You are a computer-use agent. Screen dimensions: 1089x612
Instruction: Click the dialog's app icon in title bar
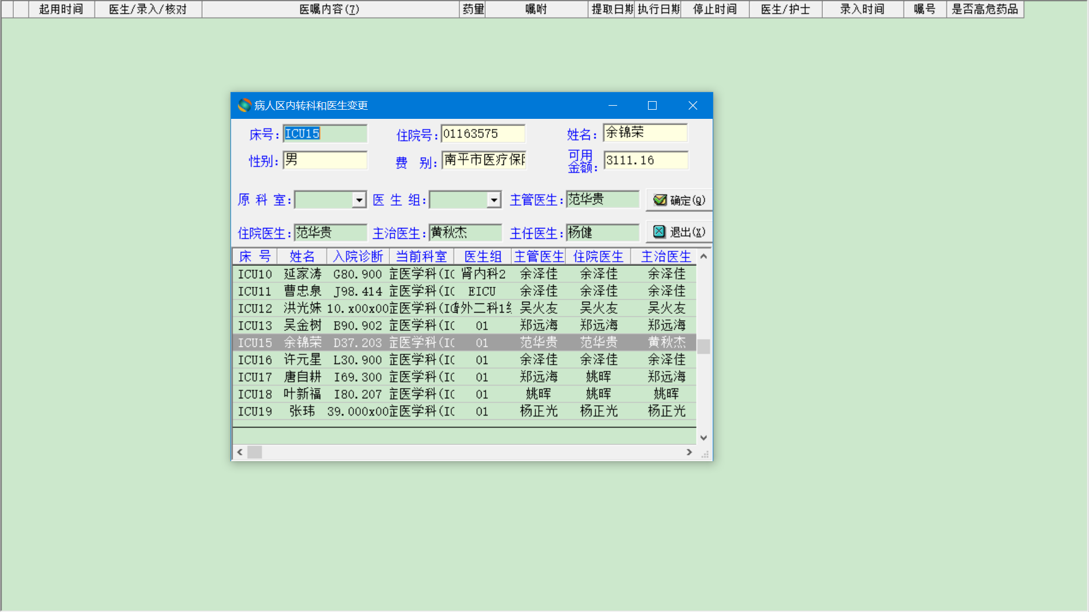[x=244, y=105]
